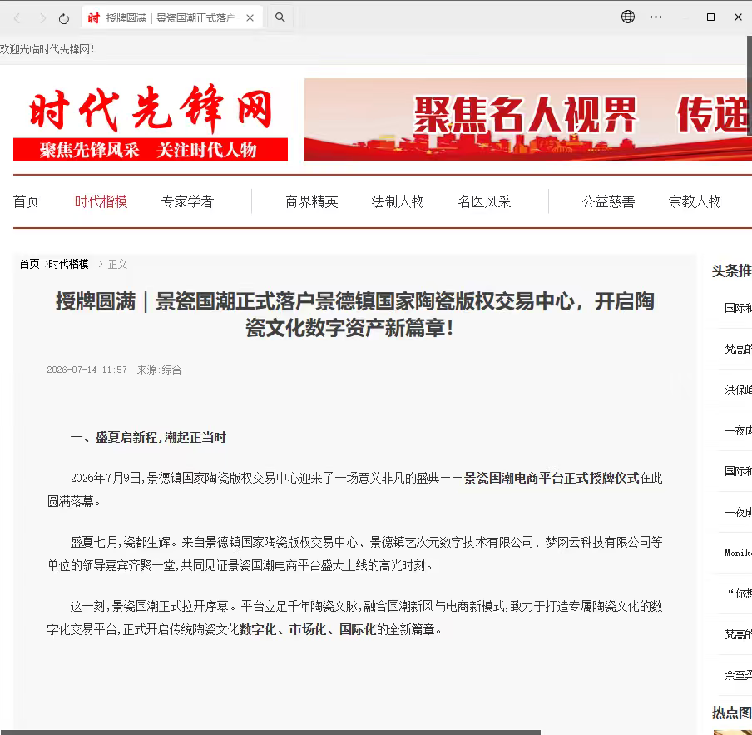Click the vertical scrollbar on right edge

pos(750,86)
